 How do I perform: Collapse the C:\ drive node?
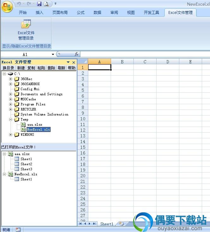[x=4, y=74]
